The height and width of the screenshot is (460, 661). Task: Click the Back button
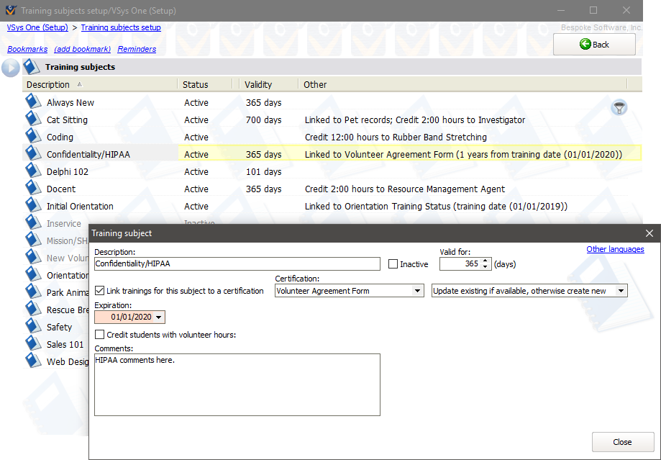594,44
